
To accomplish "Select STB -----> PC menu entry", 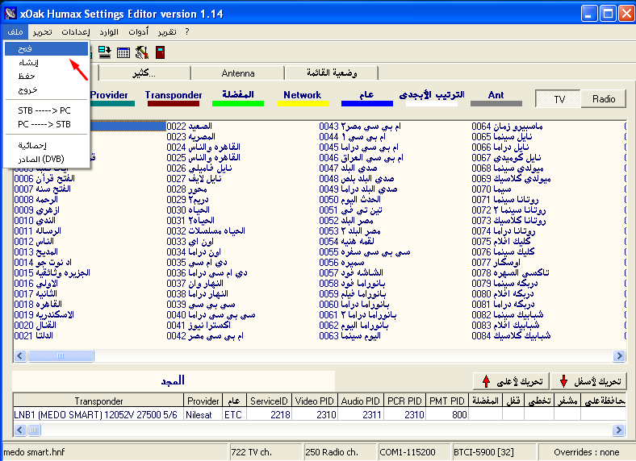I will tap(46, 110).
